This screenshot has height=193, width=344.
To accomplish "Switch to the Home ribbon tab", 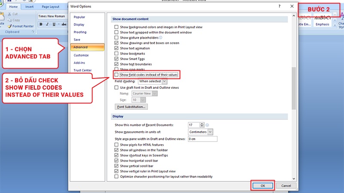I will click(13, 7).
